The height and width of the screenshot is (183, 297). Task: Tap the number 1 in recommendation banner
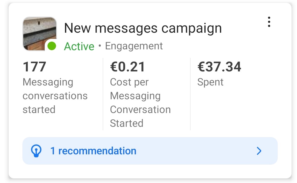pos(53,151)
